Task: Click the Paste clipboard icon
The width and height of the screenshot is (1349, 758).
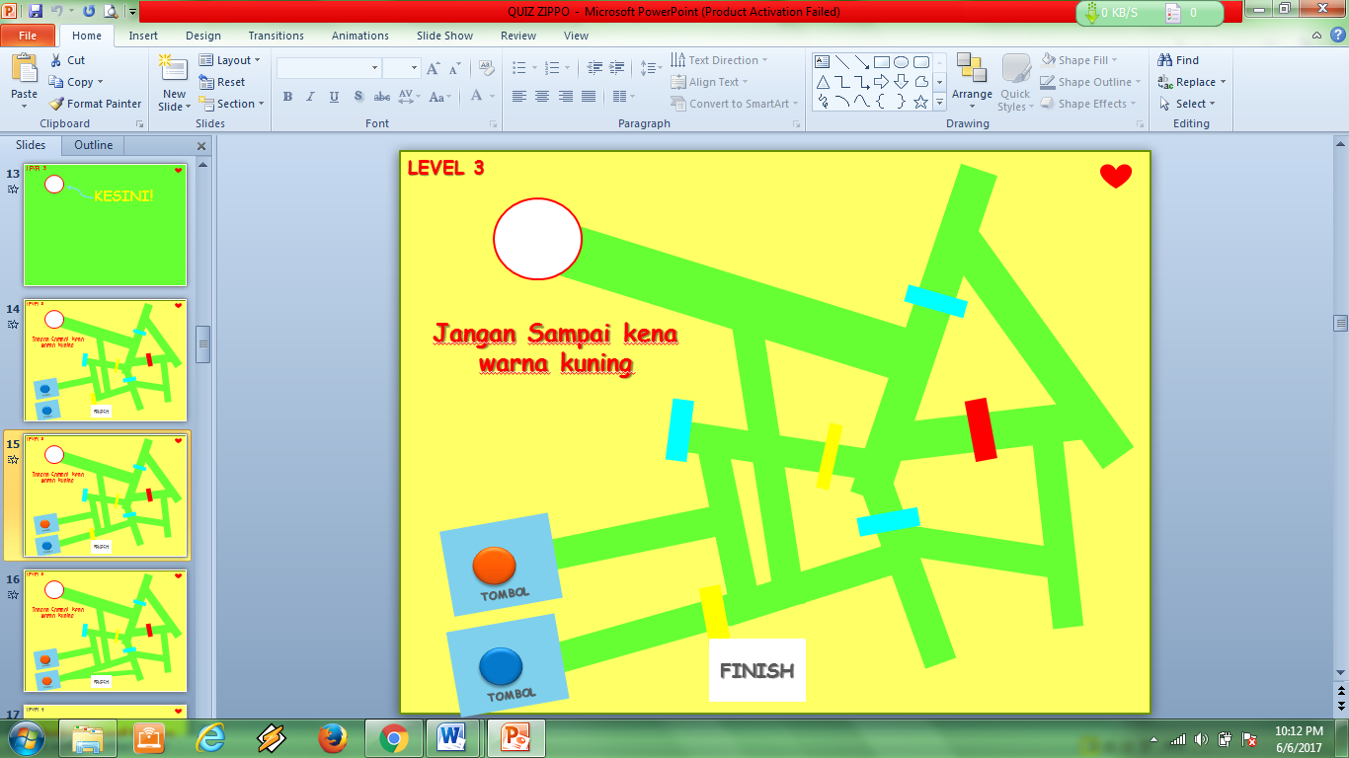Action: click(24, 70)
